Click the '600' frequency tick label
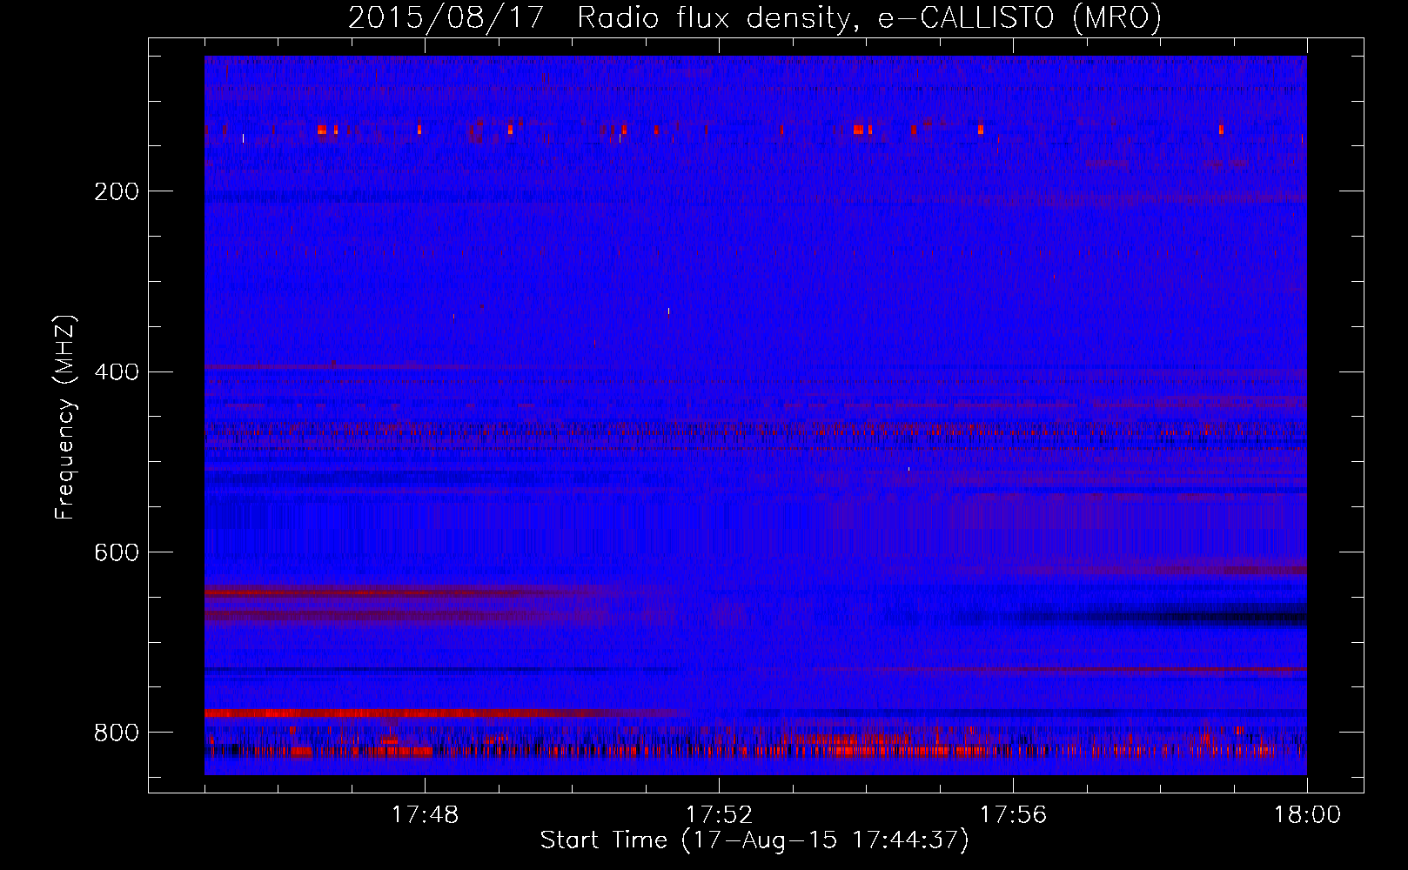1408x870 pixels. coord(117,552)
